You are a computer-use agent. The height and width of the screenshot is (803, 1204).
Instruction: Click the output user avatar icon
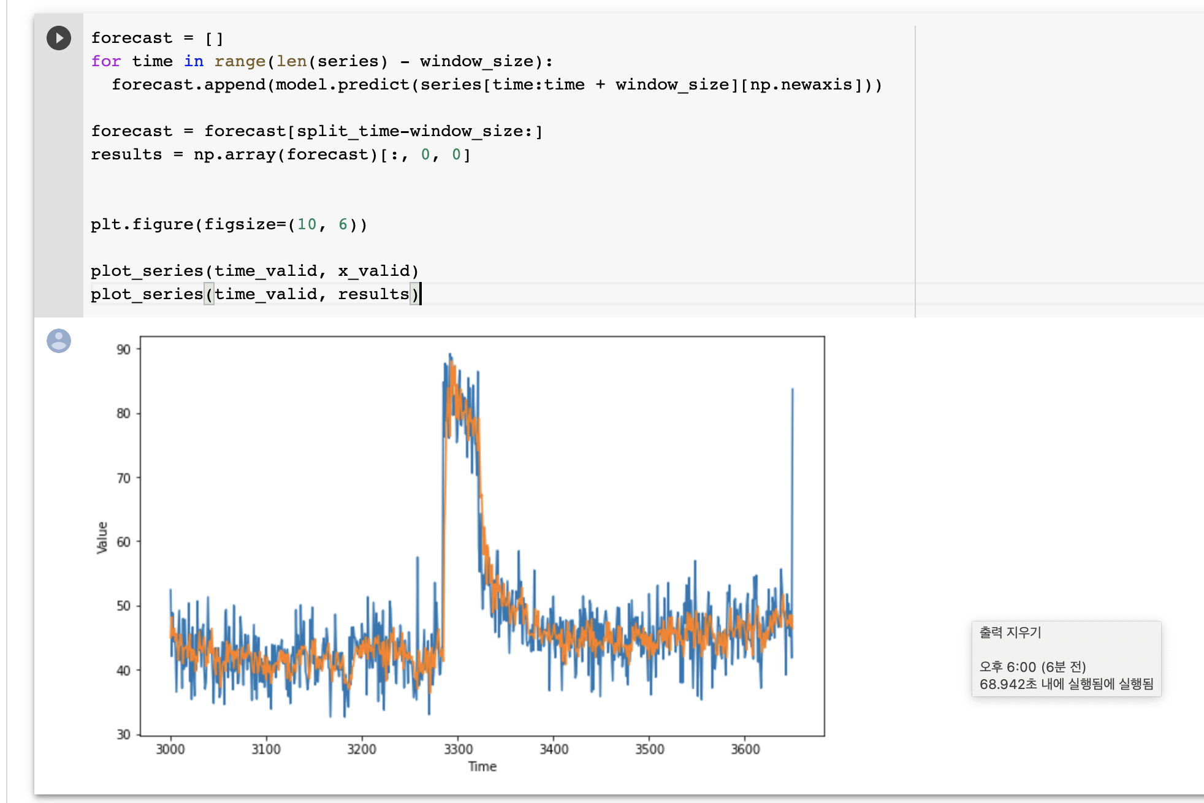point(59,341)
